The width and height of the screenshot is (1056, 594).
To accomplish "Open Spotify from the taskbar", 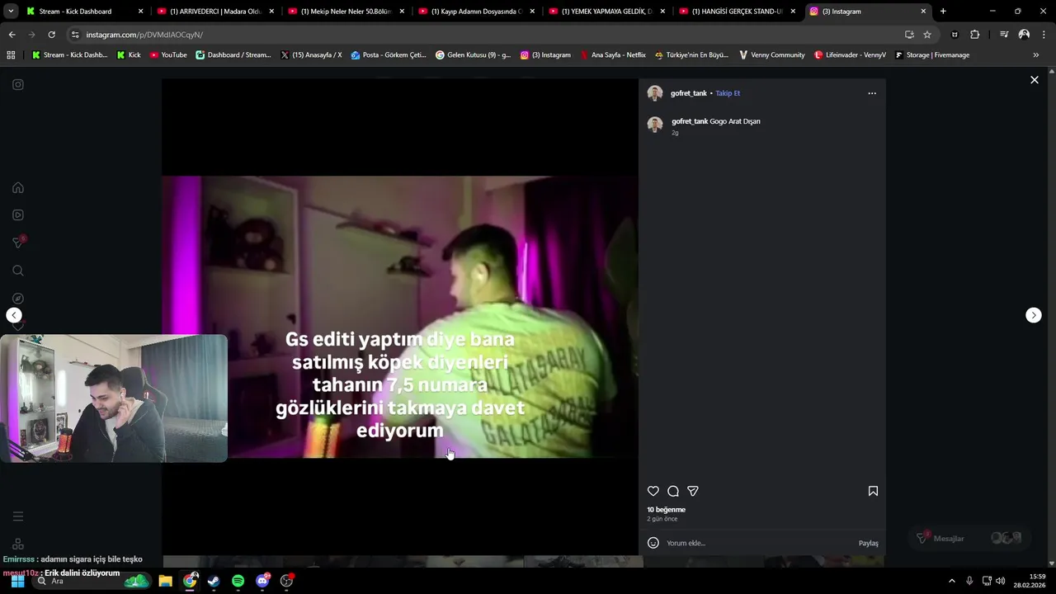I will click(238, 581).
